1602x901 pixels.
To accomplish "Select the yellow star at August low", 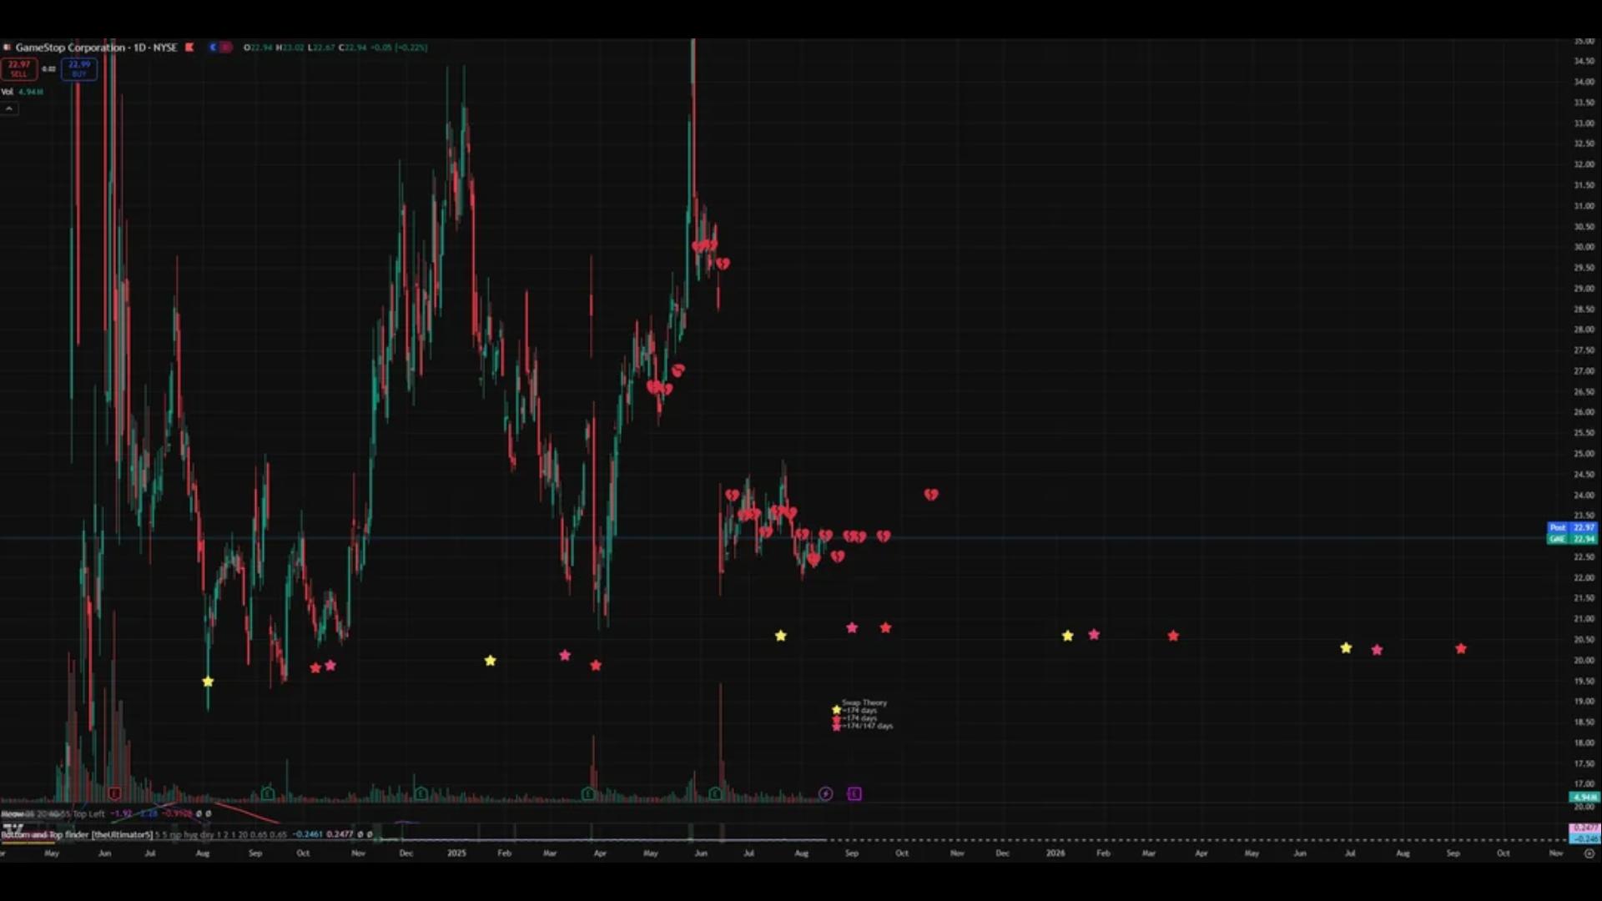I will click(x=208, y=682).
